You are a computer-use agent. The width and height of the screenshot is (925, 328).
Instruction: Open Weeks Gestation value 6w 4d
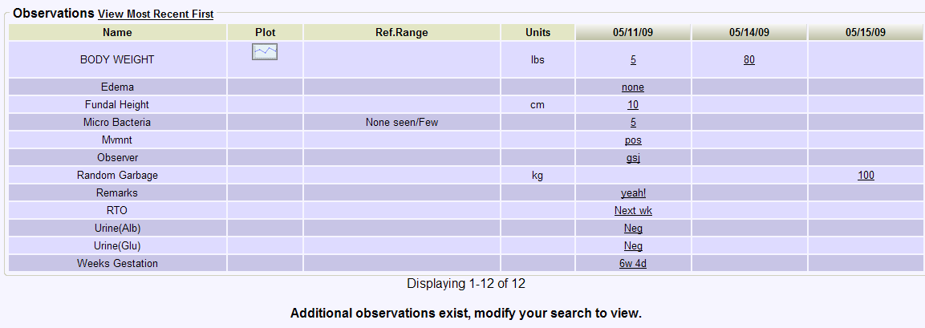pos(633,264)
